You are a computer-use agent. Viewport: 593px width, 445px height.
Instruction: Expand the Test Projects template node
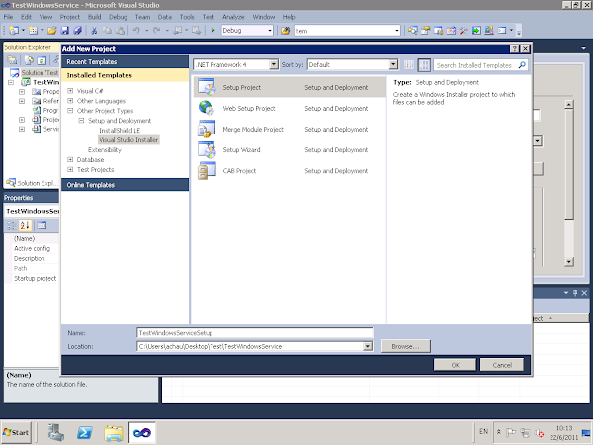coord(70,169)
